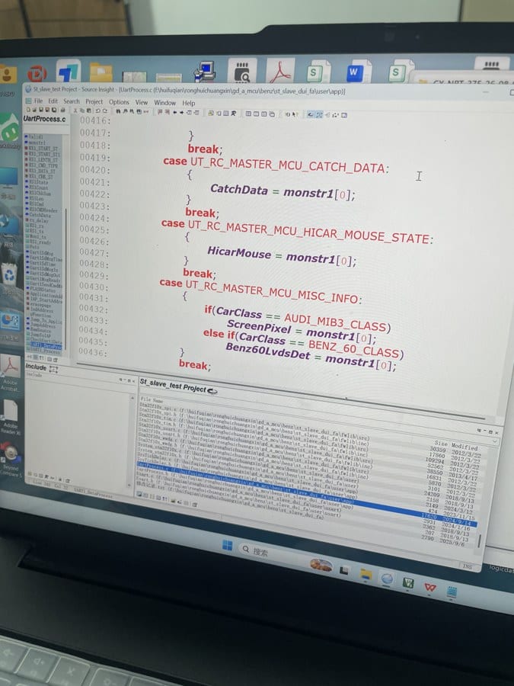Open the View menu

coord(142,102)
